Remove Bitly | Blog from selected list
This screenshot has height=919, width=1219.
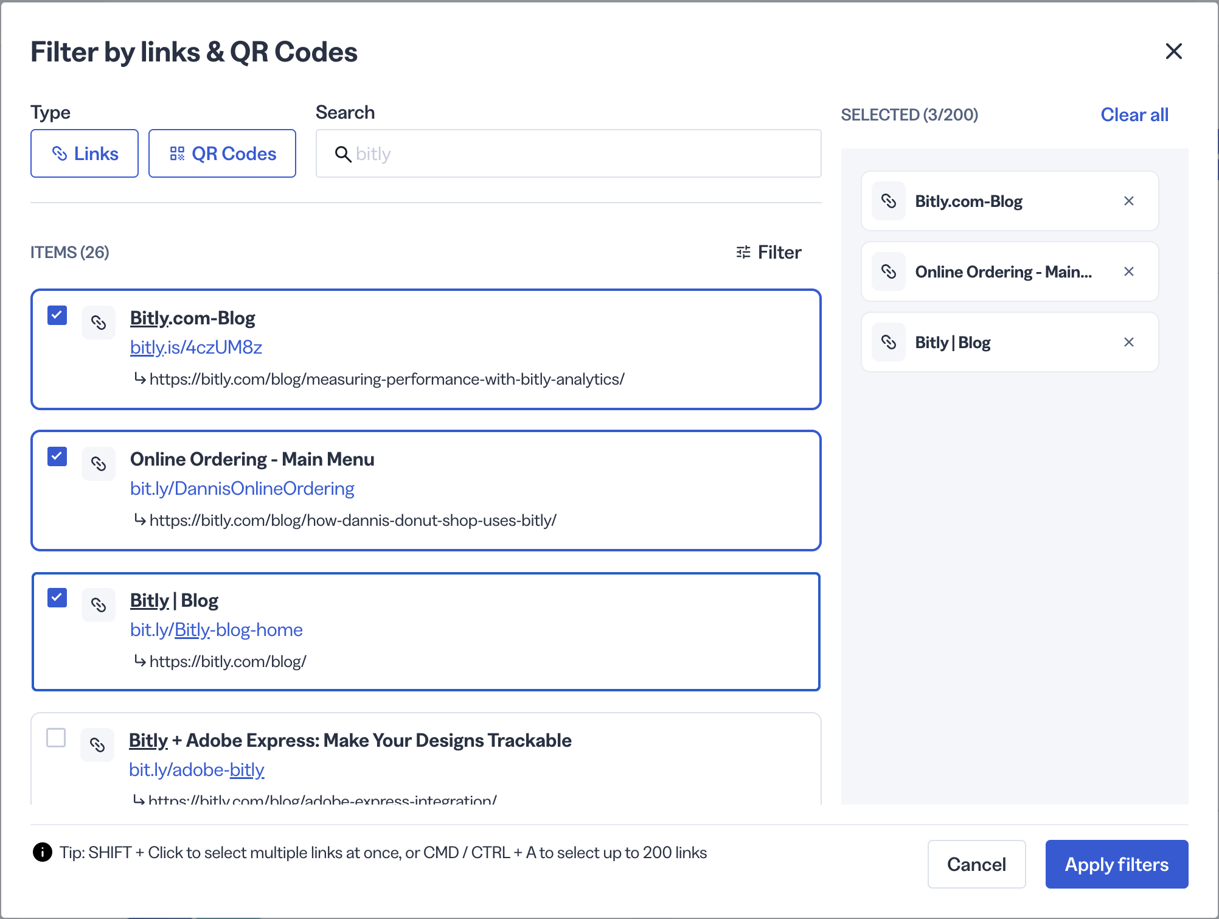(1129, 342)
